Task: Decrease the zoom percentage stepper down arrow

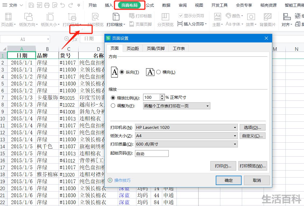Action: pos(162,99)
